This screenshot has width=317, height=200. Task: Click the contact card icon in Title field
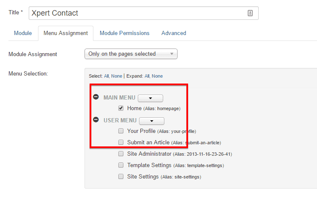250,13
